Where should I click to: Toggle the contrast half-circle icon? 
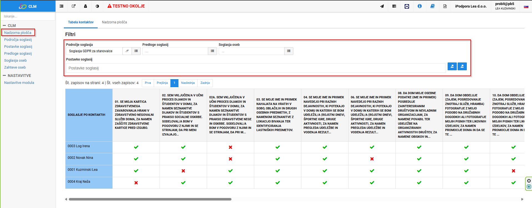click(x=97, y=6)
